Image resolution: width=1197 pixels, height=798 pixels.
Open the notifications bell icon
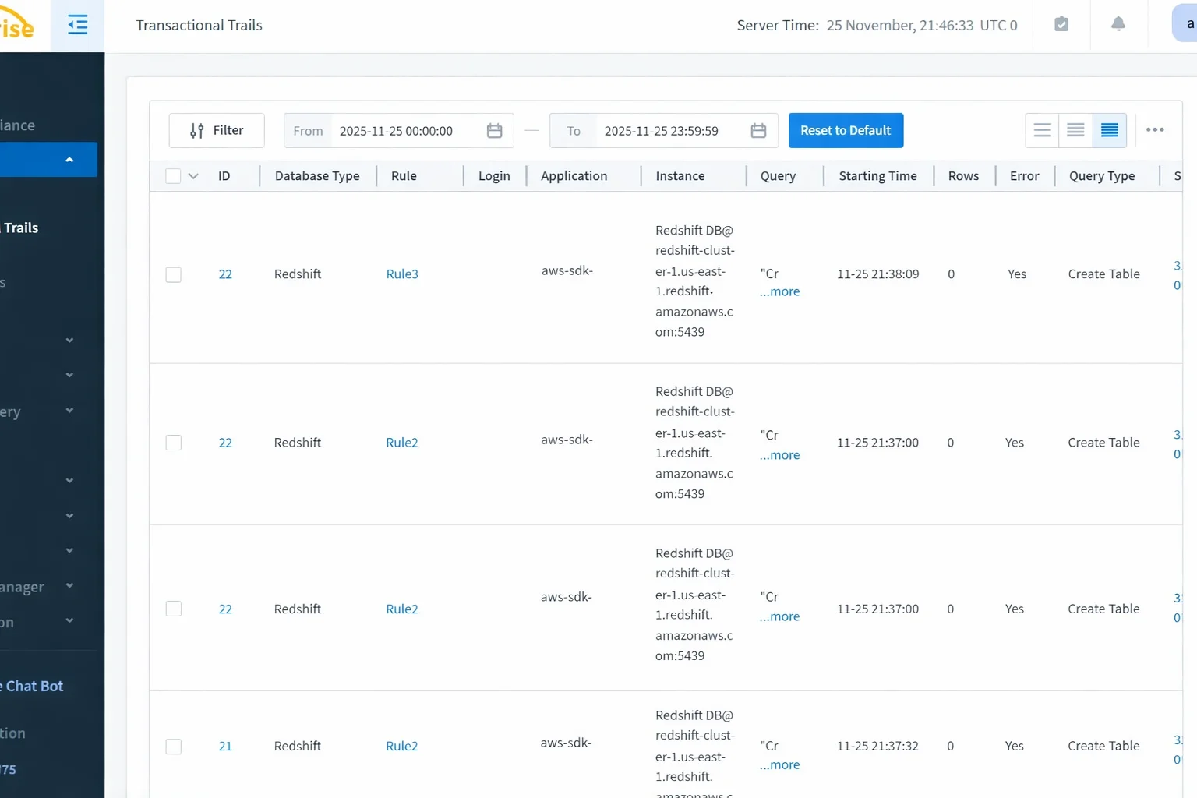[x=1118, y=24]
